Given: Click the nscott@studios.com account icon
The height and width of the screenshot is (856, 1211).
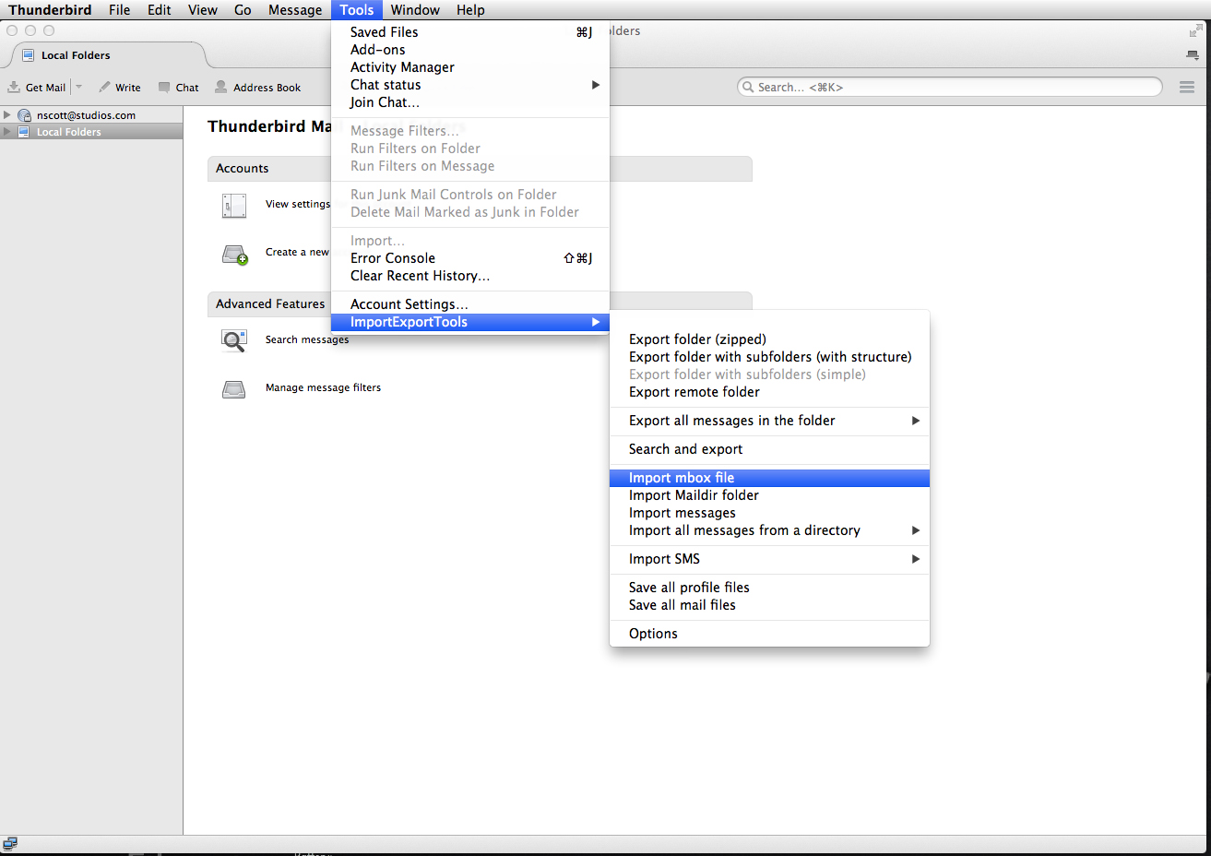Looking at the screenshot, I should [25, 115].
